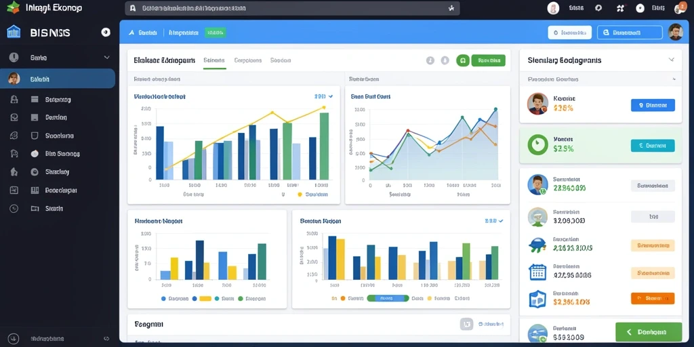Click the bank building logo in sidebar
This screenshot has width=694, height=347.
pyautogui.click(x=14, y=32)
